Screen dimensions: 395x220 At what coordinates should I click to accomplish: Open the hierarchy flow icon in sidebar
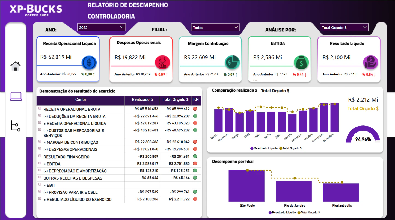[16, 126]
